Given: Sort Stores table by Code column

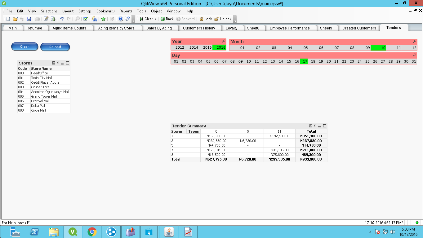Looking at the screenshot, I should pyautogui.click(x=24, y=68).
